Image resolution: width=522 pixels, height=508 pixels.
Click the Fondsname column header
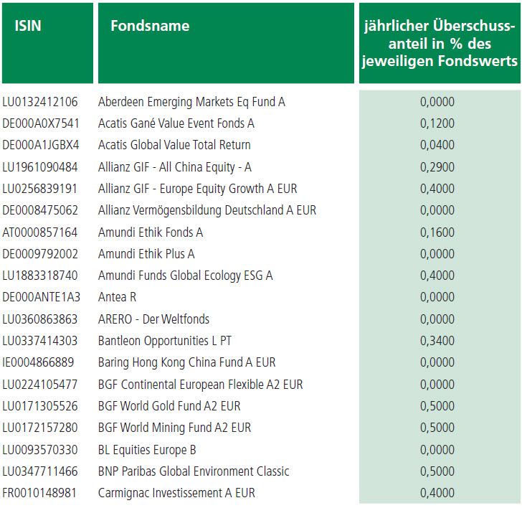[x=150, y=27]
